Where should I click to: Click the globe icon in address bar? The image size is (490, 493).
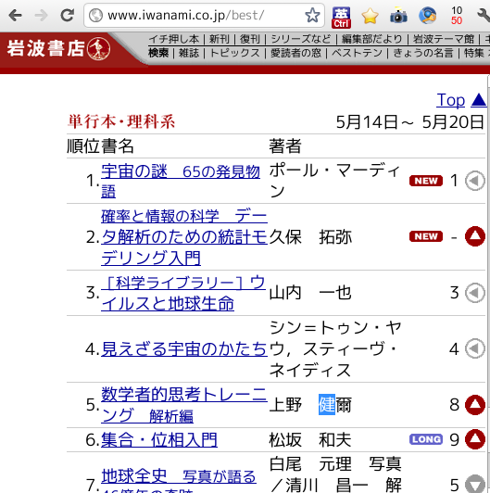[x=95, y=15]
